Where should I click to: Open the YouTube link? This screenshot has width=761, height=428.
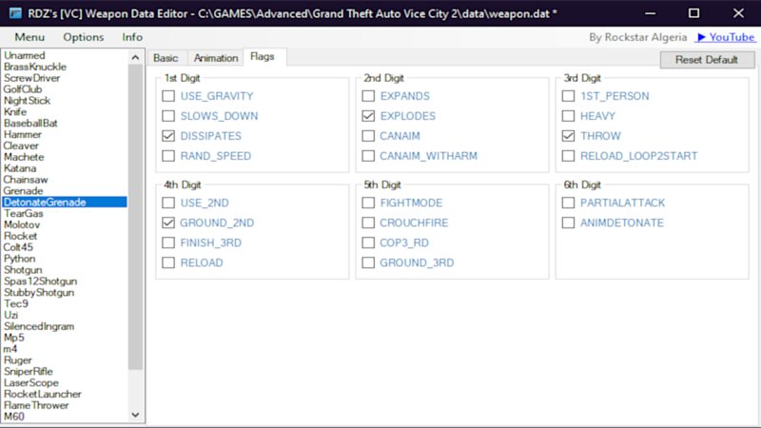pos(726,37)
